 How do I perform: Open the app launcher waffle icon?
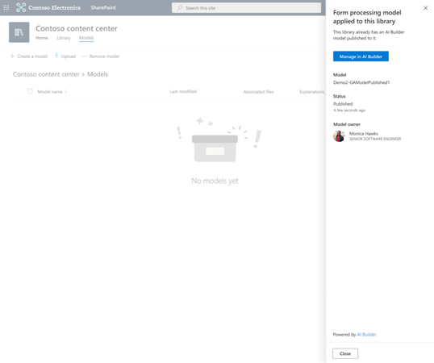pos(6,8)
